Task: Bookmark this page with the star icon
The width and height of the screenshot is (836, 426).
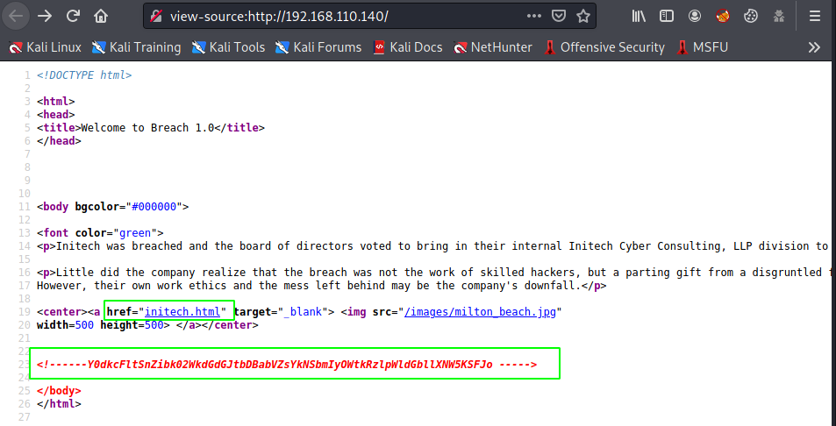Action: point(583,16)
